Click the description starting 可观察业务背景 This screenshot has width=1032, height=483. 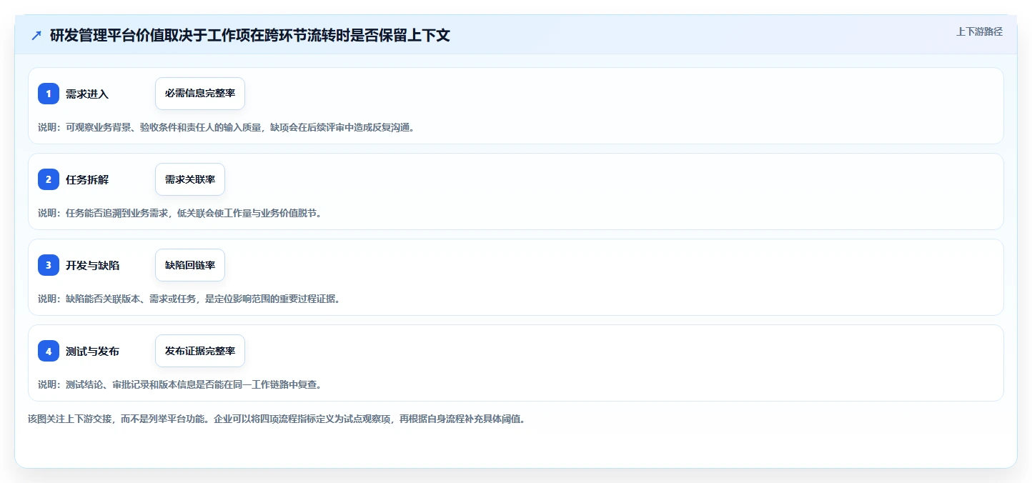click(226, 127)
